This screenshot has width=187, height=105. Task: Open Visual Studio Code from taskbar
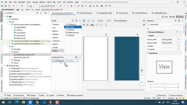pyautogui.click(x=44, y=102)
